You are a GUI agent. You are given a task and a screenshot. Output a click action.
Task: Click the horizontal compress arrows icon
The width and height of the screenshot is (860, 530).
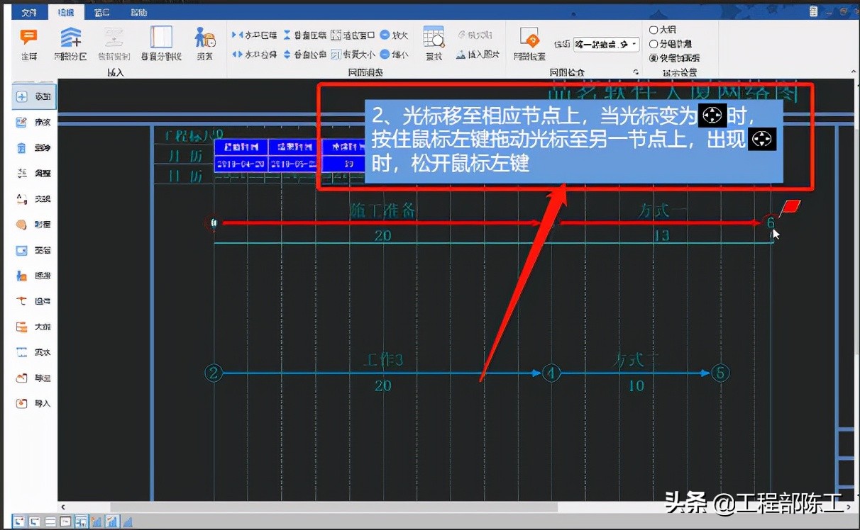pyautogui.click(x=237, y=34)
